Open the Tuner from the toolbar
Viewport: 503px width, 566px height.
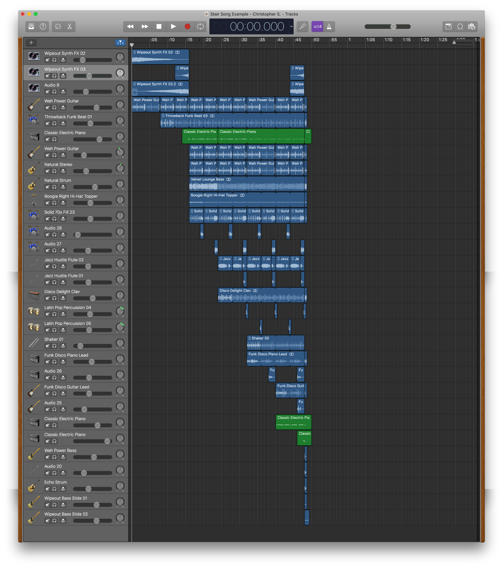pos(302,26)
